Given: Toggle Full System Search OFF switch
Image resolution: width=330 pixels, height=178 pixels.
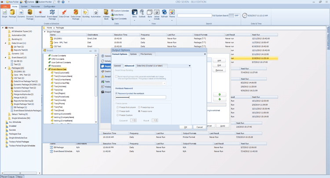Looking at the screenshot, I should click(234, 15).
